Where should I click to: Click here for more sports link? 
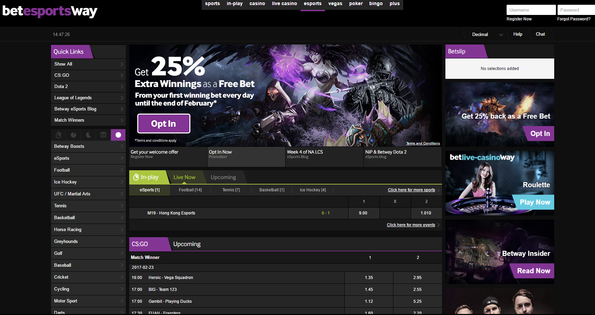coord(411,190)
